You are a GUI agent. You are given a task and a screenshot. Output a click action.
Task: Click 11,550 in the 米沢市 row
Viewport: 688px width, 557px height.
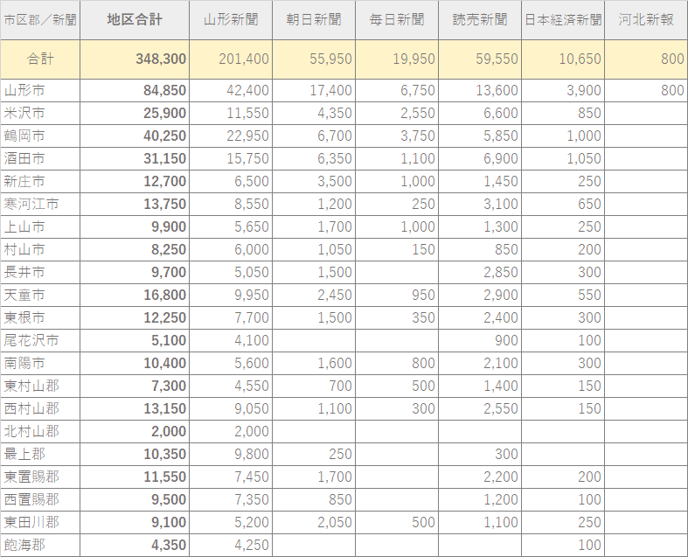click(x=231, y=114)
